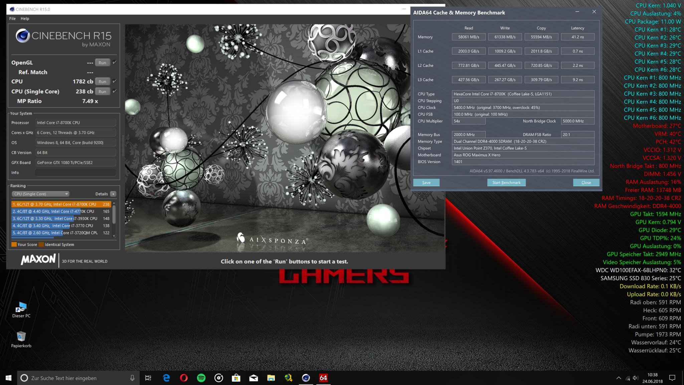Minimize the Cinebench window
Viewport: 684px width, 385px height.
(405, 9)
